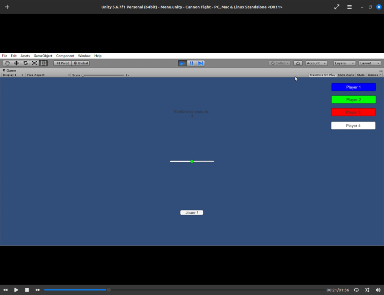Select the Rotate tool

click(x=25, y=63)
